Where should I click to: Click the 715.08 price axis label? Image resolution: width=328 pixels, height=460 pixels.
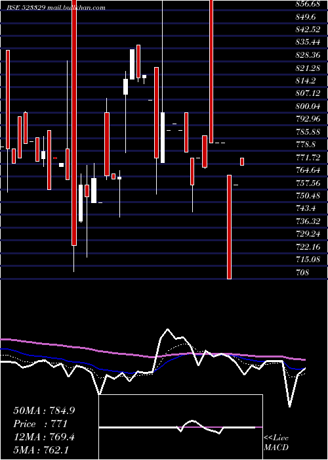coord(308,260)
